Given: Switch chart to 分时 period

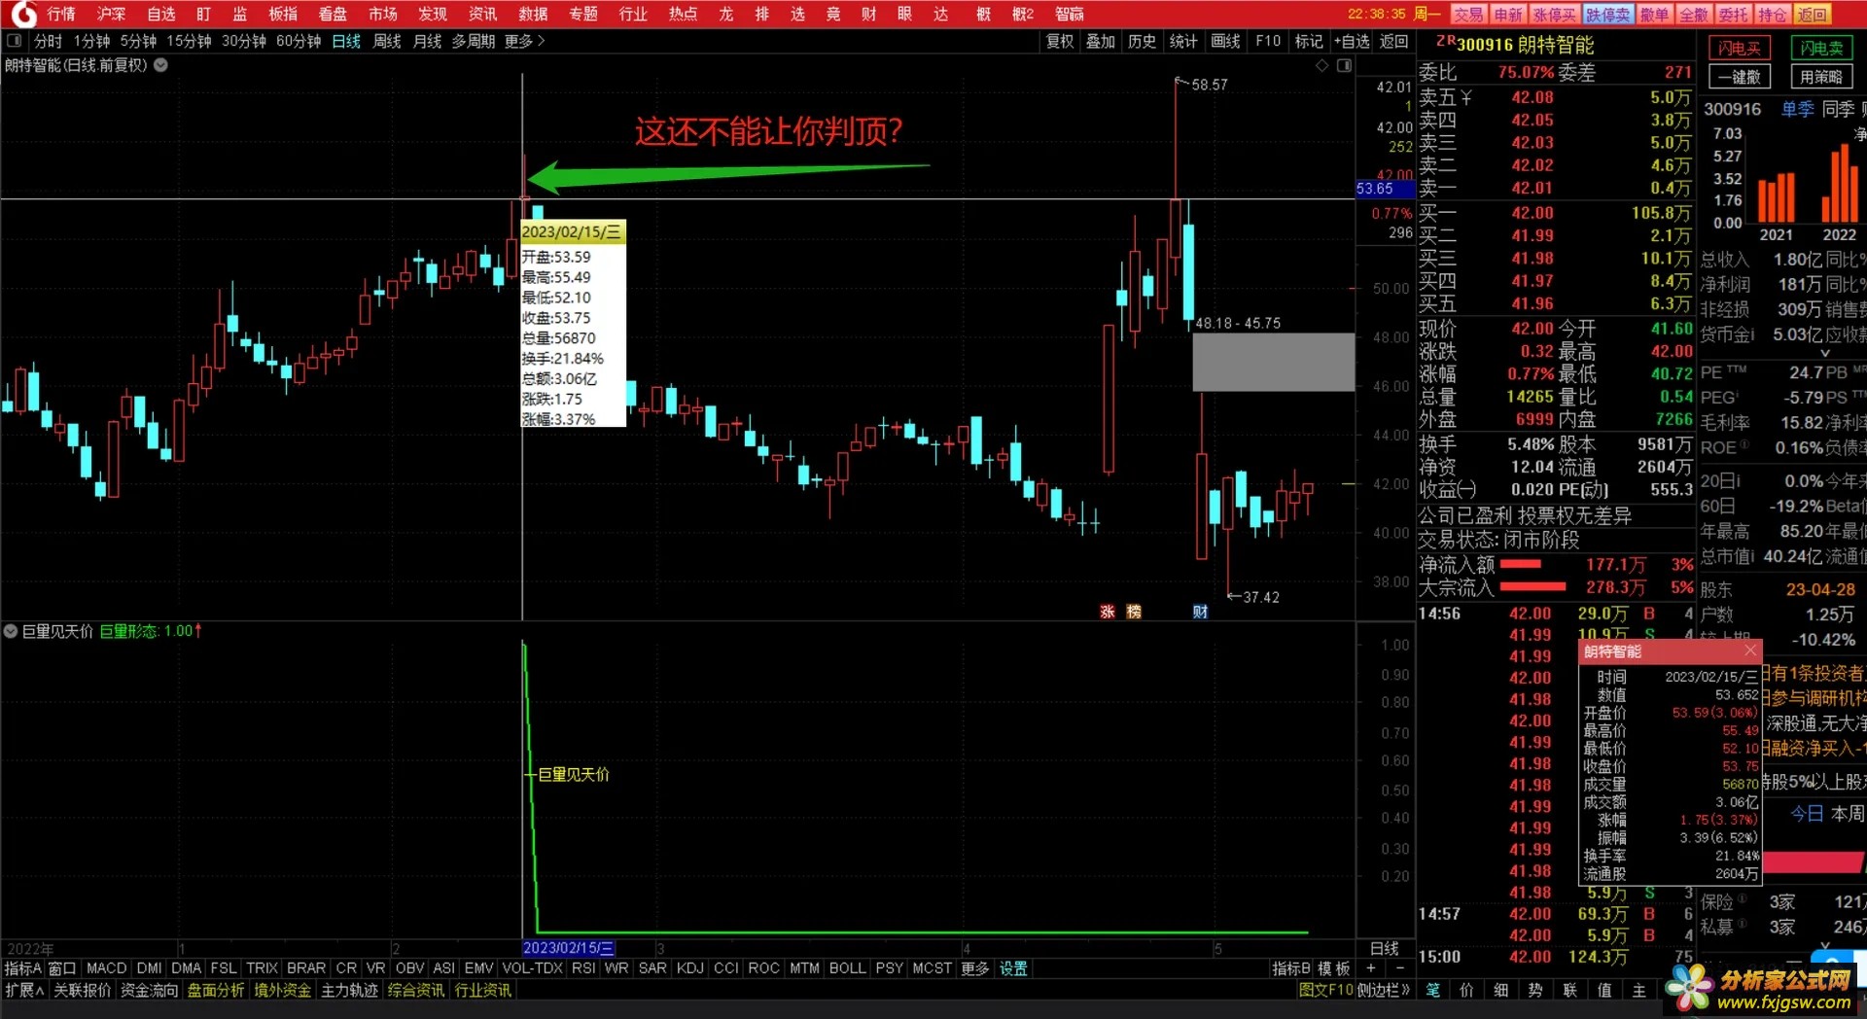Looking at the screenshot, I should click(48, 41).
